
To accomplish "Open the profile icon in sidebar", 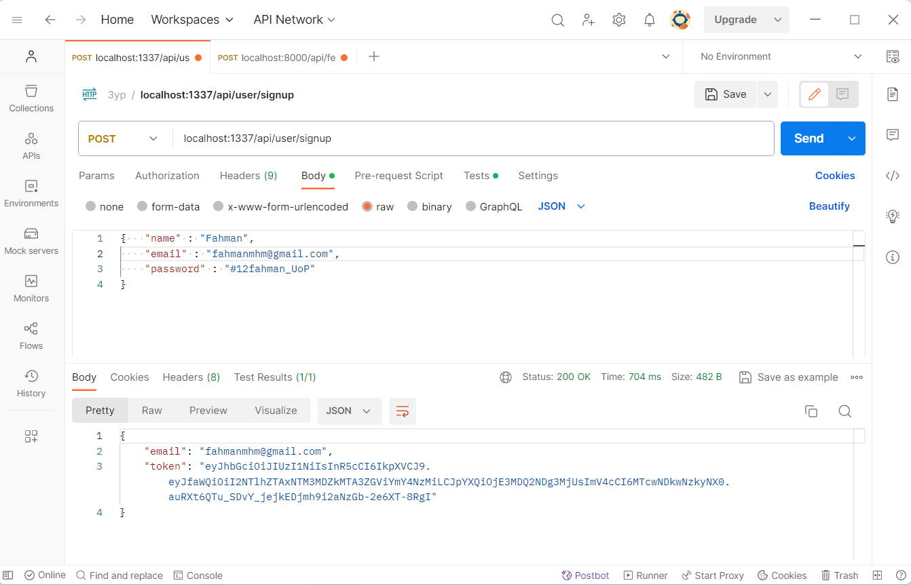I will pos(31,56).
